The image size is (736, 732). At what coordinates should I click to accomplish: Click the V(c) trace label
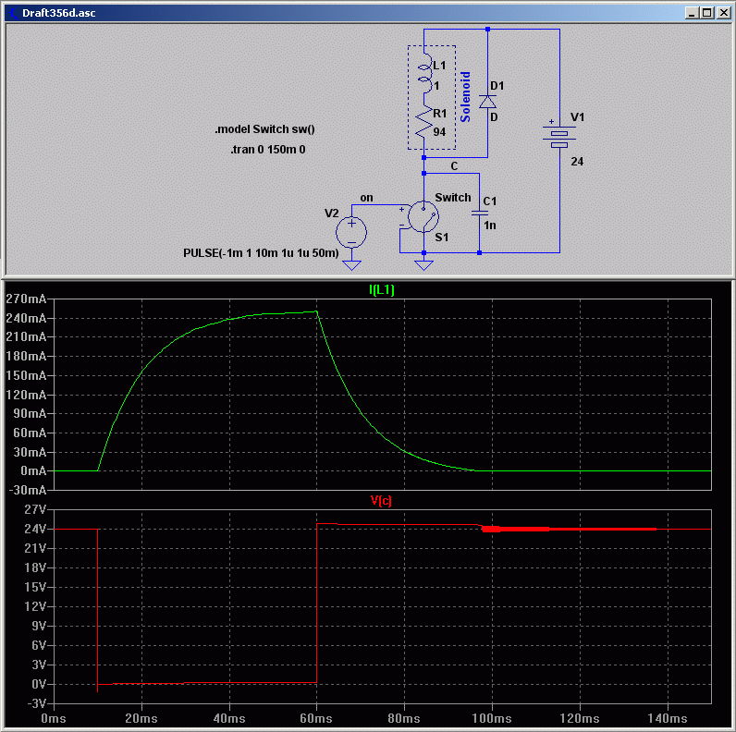(381, 501)
